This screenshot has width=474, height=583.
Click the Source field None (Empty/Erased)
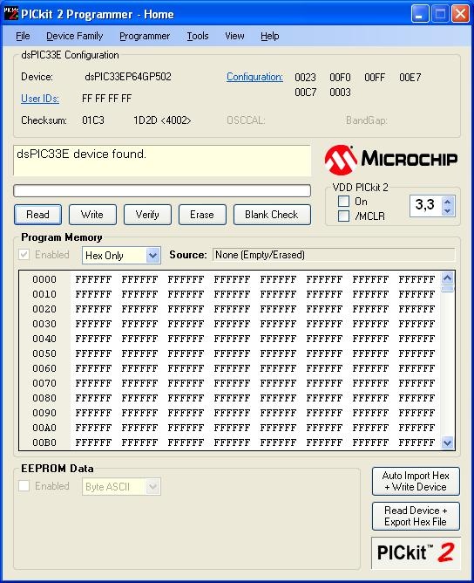point(334,255)
